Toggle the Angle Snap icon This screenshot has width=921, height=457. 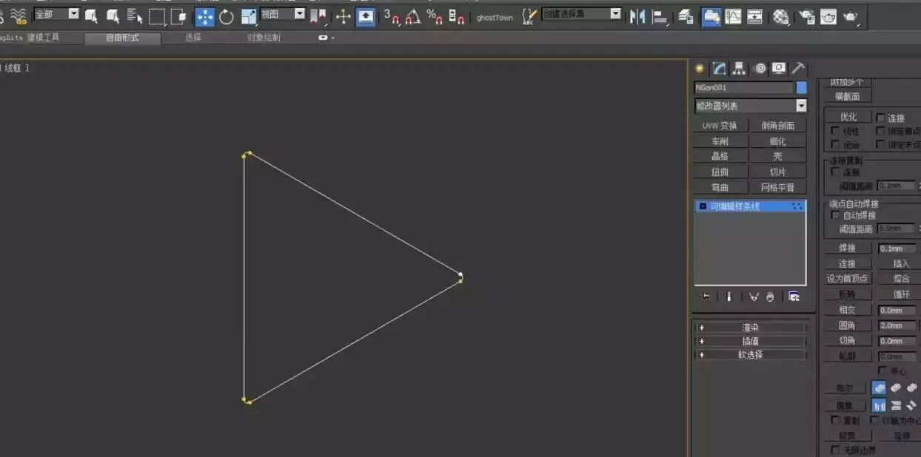[413, 16]
